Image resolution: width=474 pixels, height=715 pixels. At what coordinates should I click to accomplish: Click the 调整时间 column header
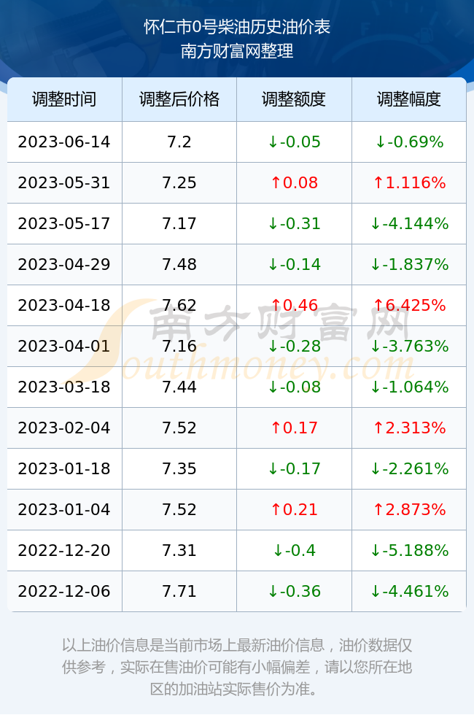(64, 99)
